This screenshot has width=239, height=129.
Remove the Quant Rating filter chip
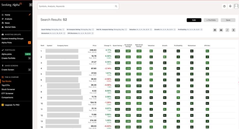click(64, 29)
